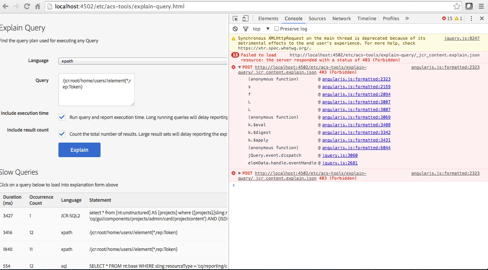Image resolution: width=488 pixels, height=270 pixels.
Task: Open the angularjs.js:formatted:6044 link
Action: coord(356,148)
